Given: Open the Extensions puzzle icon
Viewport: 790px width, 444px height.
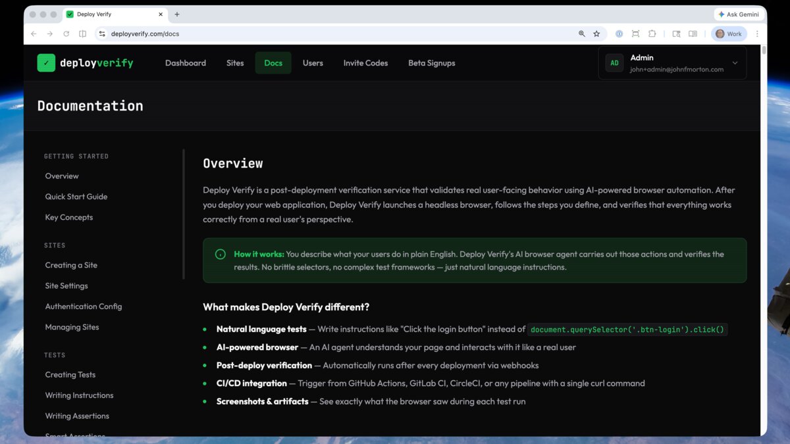Looking at the screenshot, I should point(652,34).
